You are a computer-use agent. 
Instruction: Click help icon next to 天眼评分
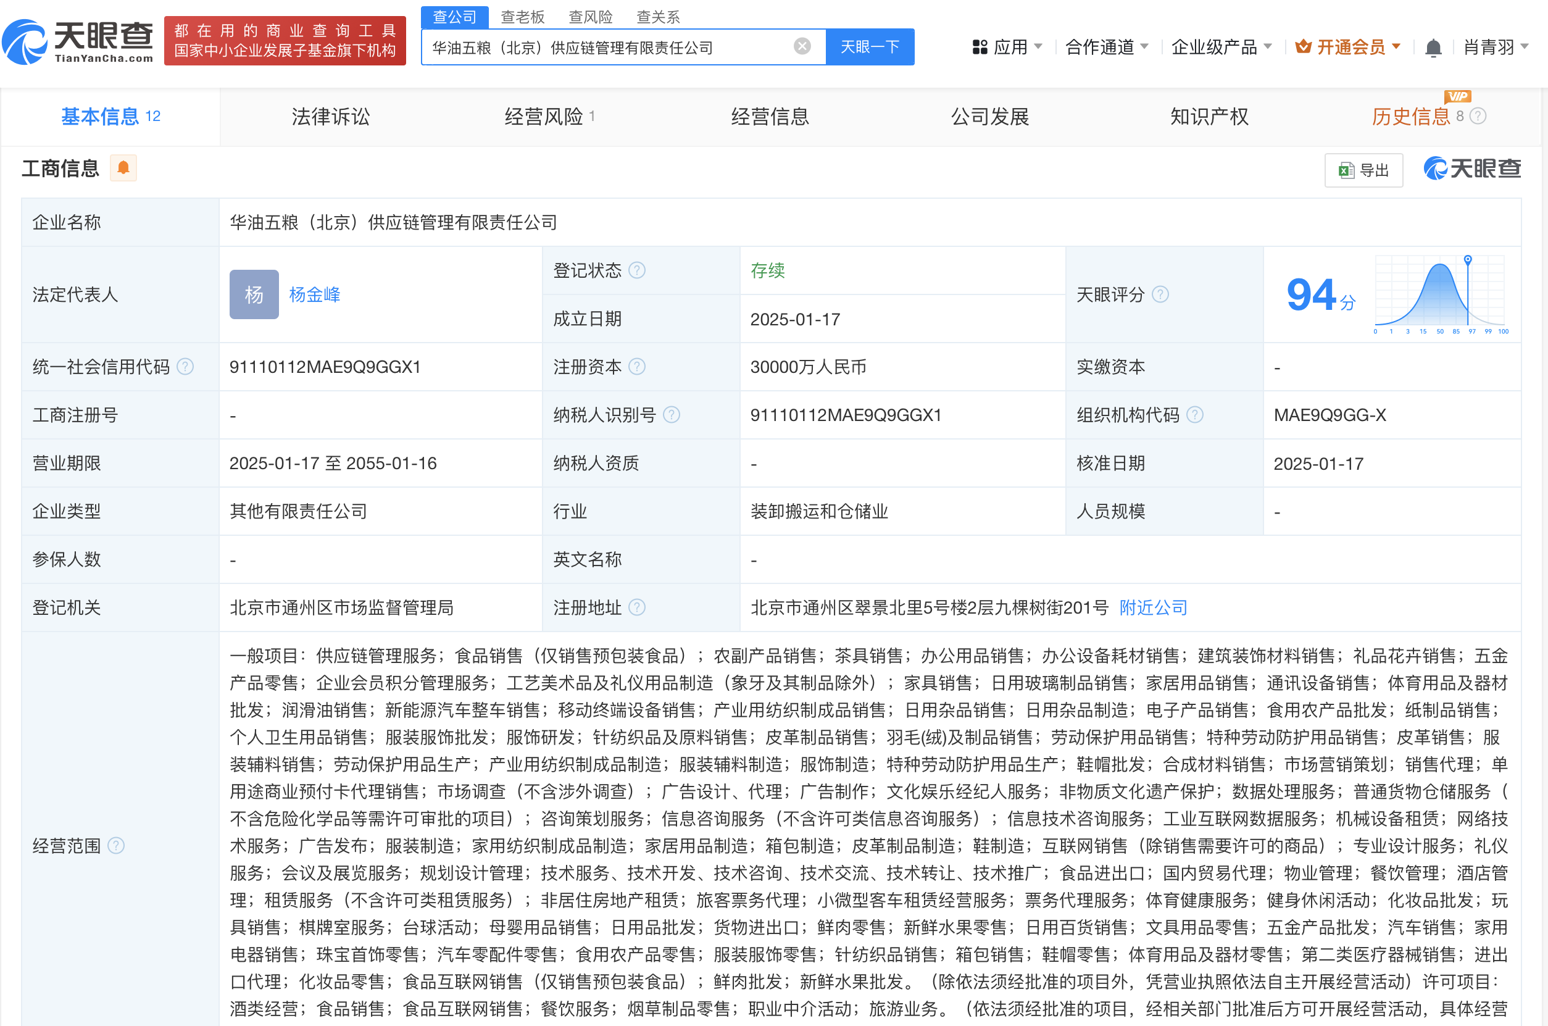[1160, 294]
